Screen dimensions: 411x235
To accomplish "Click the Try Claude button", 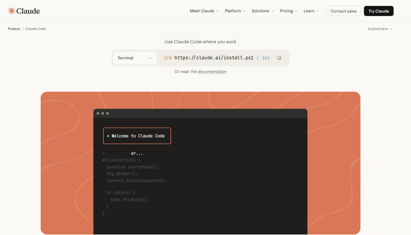I will click(379, 11).
